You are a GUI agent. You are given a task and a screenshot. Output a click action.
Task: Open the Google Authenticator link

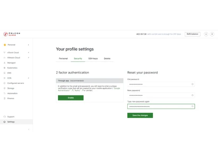[x=89, y=89]
